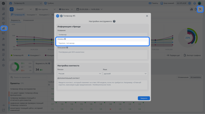The image size is (205, 114).
Task: Open Тулбокс in the top bar
Action: (x=49, y=3)
